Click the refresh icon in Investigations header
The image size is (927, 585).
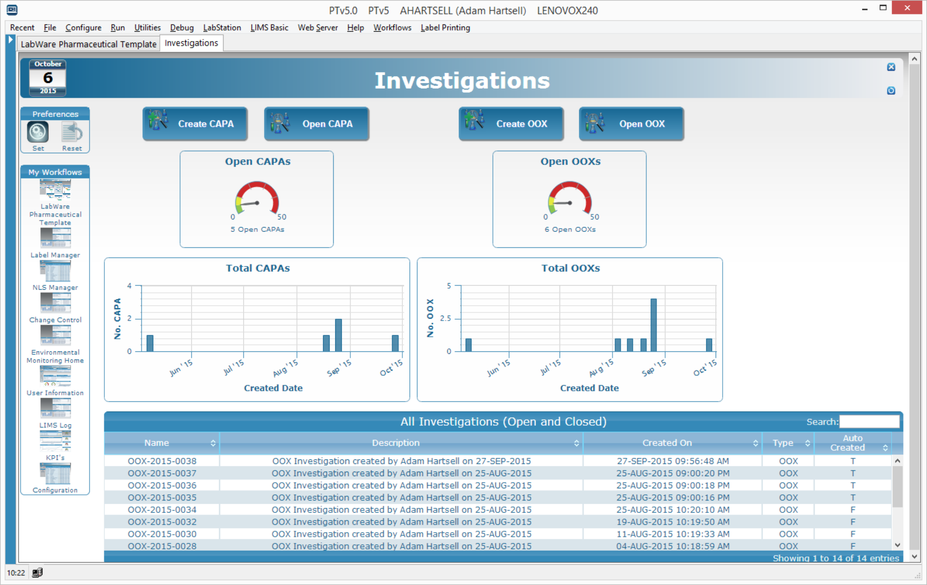(891, 91)
